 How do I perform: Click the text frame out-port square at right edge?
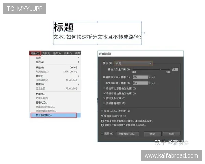(x=144, y=33)
